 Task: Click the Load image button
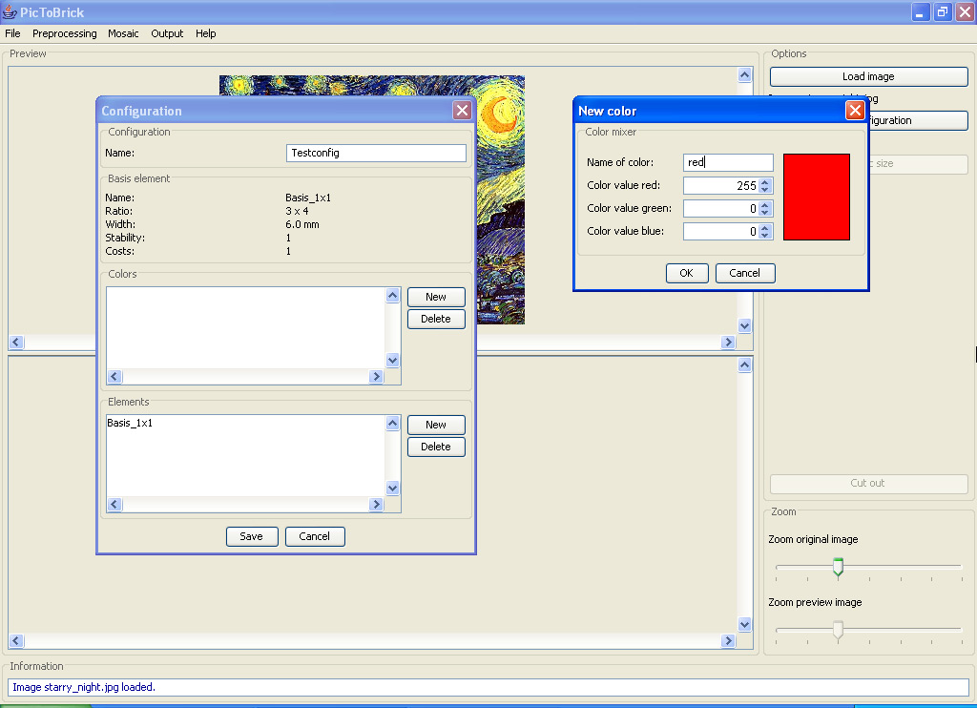(x=868, y=76)
